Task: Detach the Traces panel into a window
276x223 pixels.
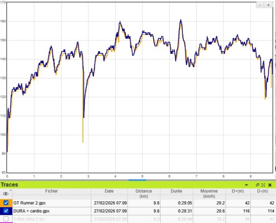Action: click(x=257, y=185)
